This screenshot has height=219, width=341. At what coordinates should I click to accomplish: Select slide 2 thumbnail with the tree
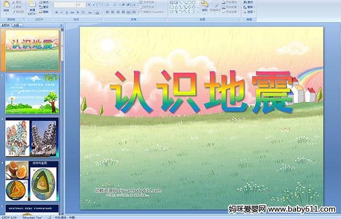point(32,94)
